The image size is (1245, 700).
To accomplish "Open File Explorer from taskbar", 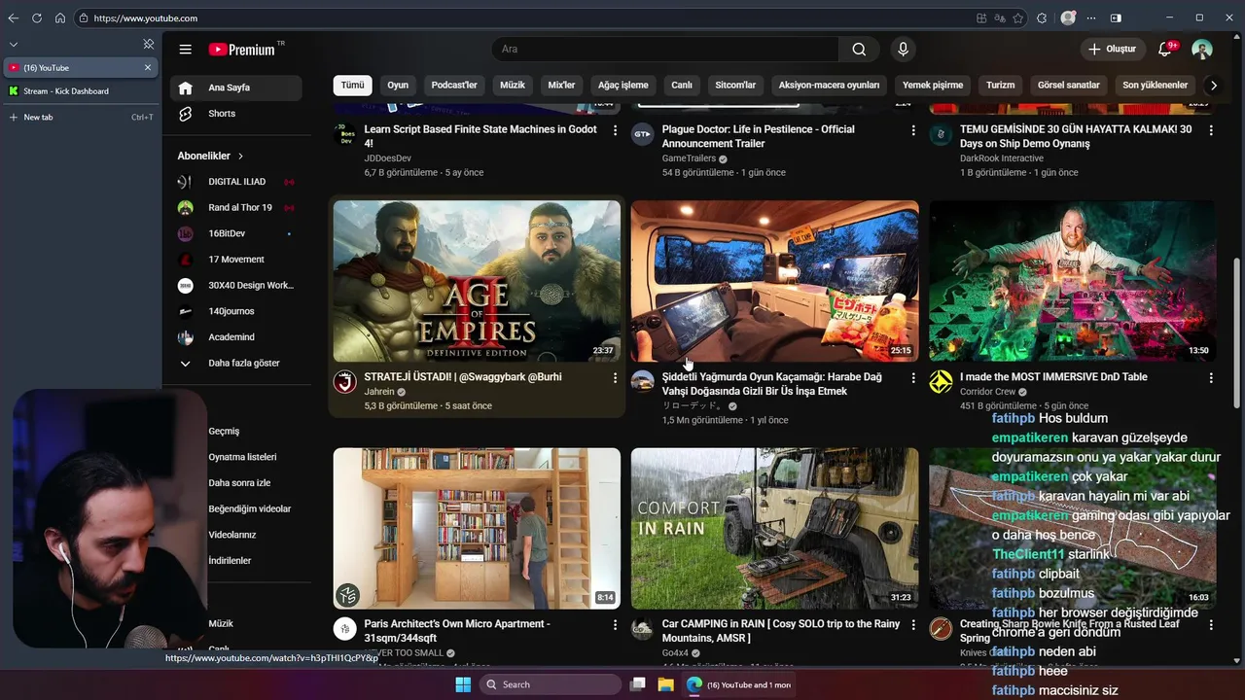I will point(666,684).
